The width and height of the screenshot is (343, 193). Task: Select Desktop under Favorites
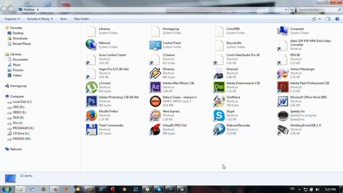[18, 33]
